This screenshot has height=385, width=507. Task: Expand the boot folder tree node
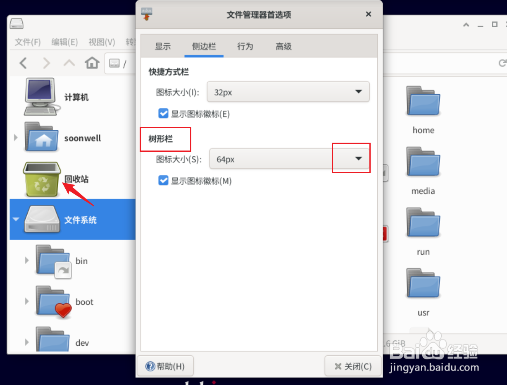[27, 301]
